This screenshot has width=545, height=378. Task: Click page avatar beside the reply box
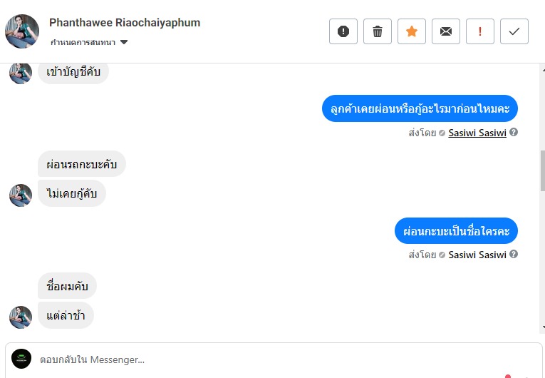click(x=21, y=359)
